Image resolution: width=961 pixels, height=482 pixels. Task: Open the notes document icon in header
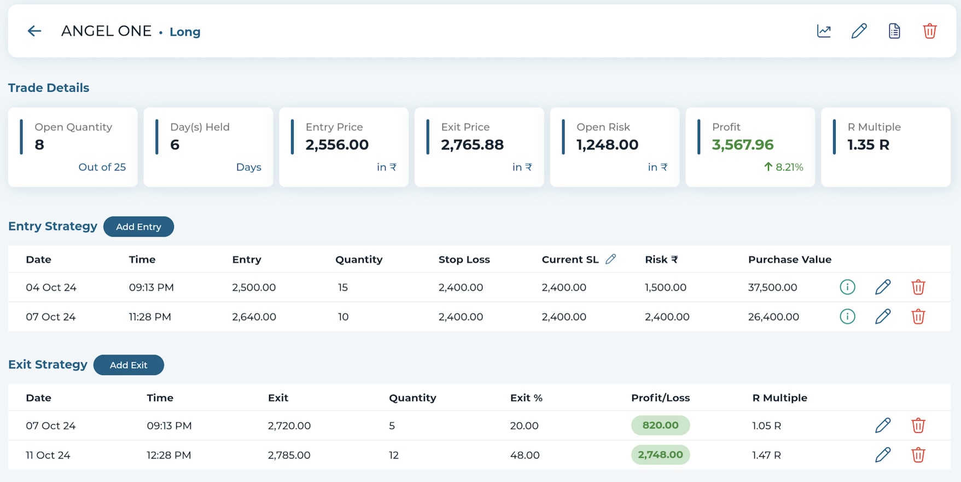point(894,31)
